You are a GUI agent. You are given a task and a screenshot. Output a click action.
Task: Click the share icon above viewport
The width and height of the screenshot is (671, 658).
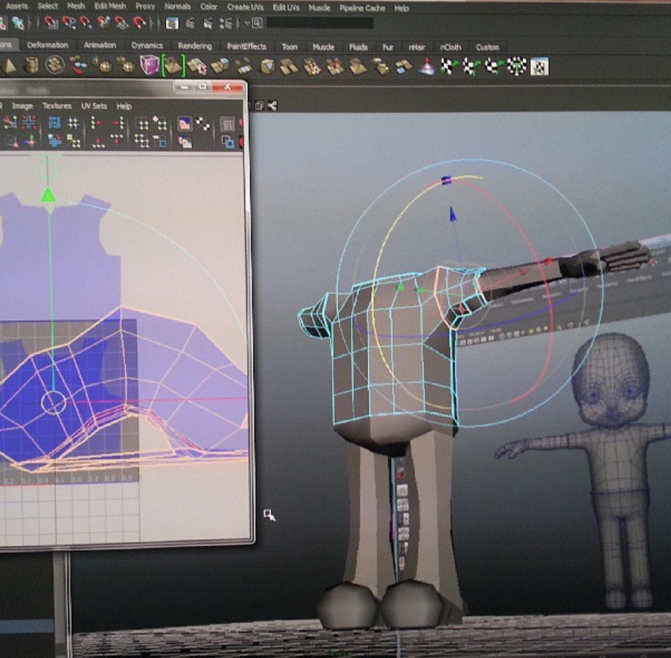(x=272, y=105)
